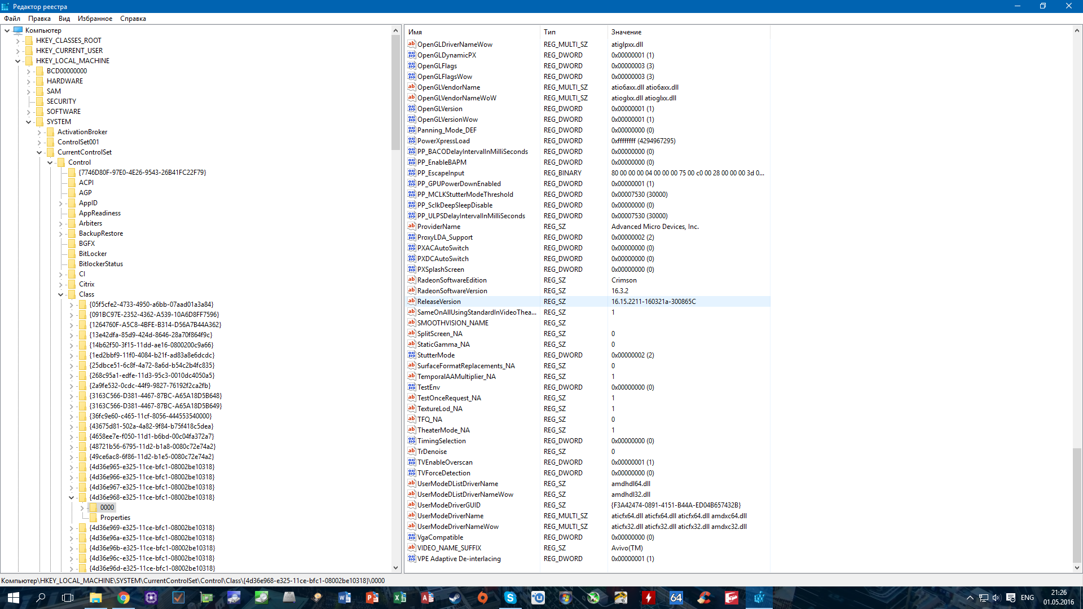Screen dimensions: 1083x609
Task: Click the StutterMode DWORD value icon
Action: coord(411,355)
